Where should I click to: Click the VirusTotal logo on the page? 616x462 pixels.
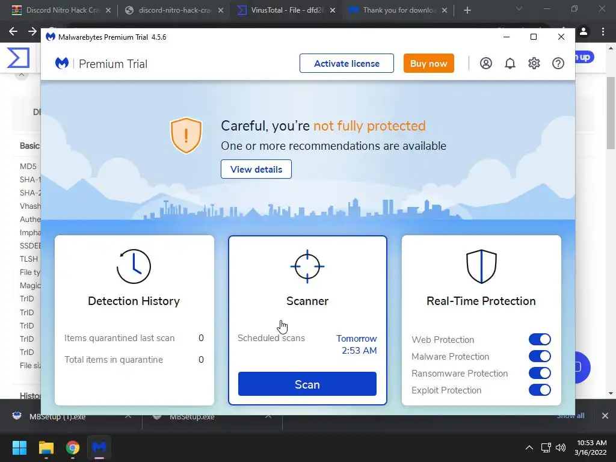tap(18, 58)
